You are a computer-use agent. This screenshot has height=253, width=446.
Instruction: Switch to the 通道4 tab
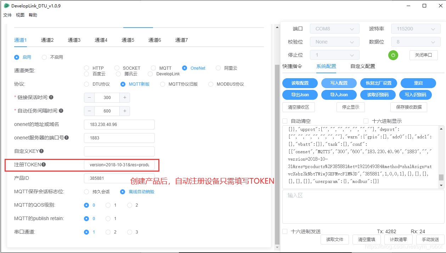click(x=101, y=40)
